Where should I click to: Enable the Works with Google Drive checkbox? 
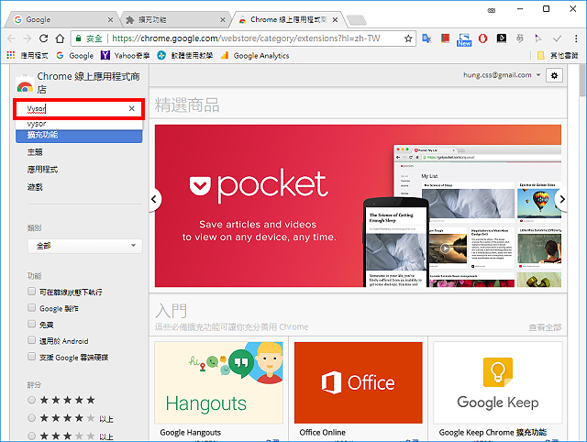point(32,357)
